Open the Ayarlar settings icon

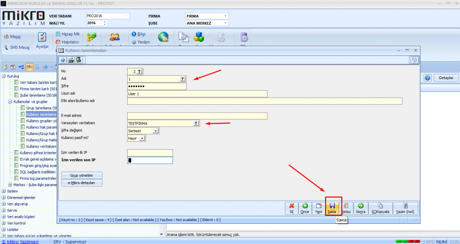click(x=42, y=40)
